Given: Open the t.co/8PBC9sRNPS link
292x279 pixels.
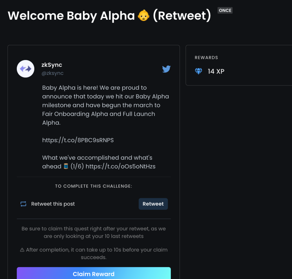Looking at the screenshot, I should click(78, 140).
